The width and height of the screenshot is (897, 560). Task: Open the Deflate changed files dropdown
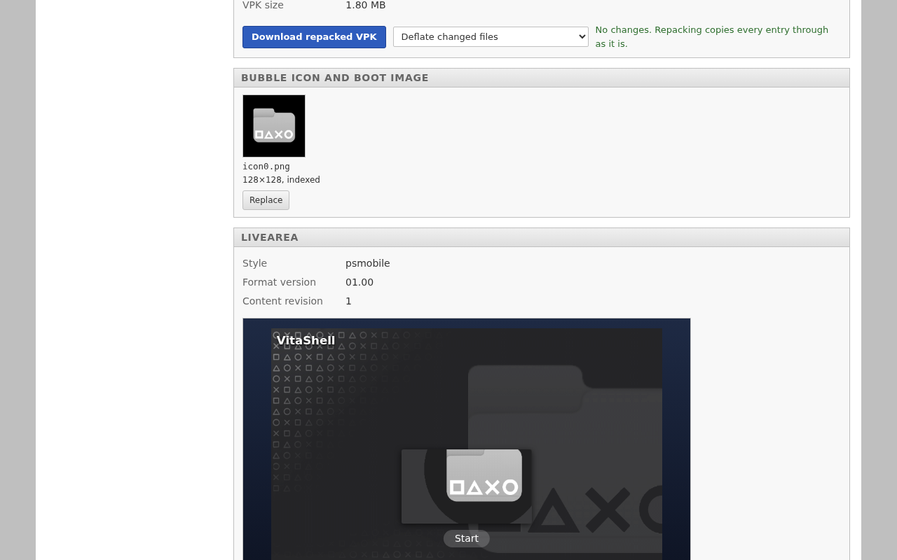pos(491,37)
